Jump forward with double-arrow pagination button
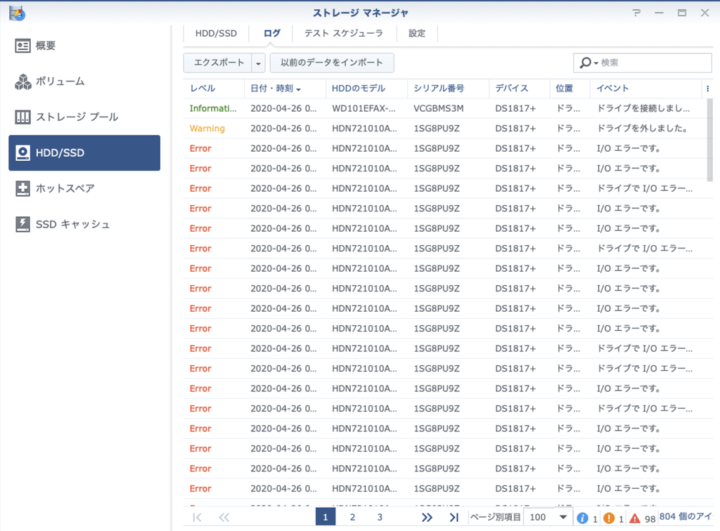 click(x=427, y=518)
